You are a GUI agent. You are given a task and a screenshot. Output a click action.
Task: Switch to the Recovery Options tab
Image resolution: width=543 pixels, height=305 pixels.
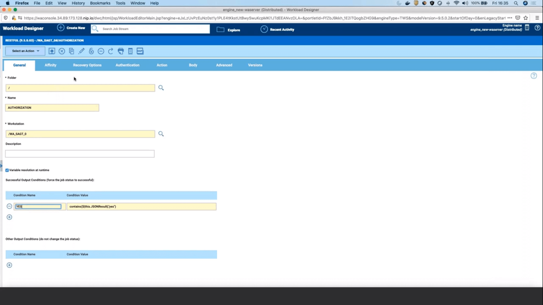pos(87,65)
